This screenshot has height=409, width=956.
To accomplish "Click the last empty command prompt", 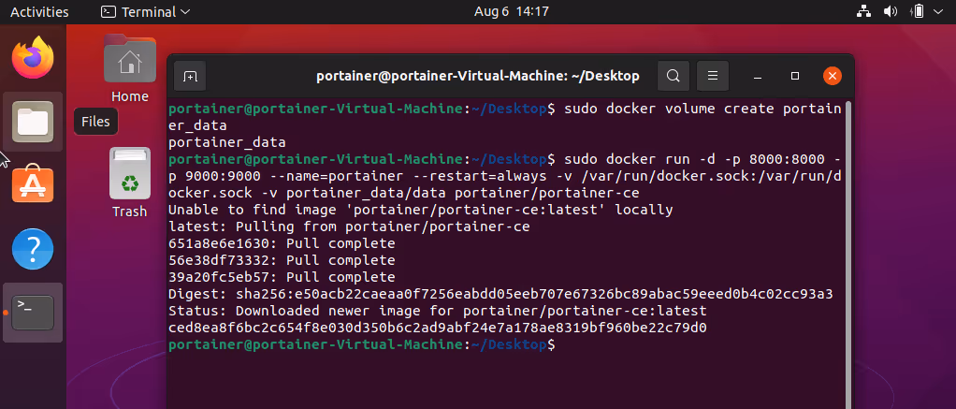I will coord(362,345).
